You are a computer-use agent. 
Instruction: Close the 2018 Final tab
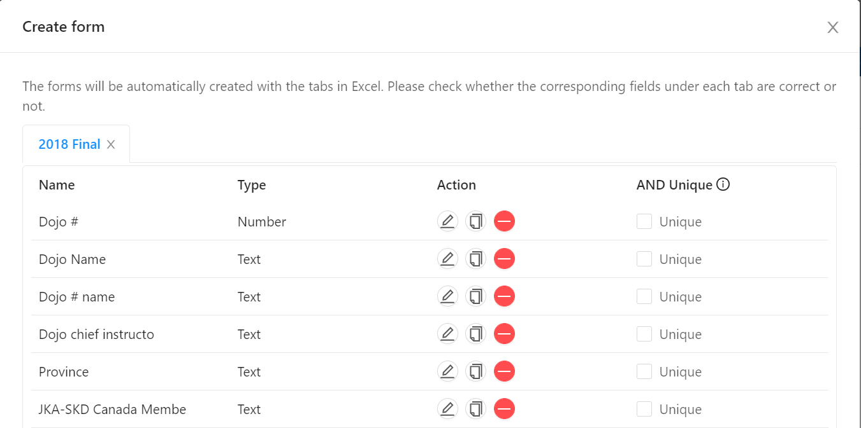pyautogui.click(x=111, y=144)
